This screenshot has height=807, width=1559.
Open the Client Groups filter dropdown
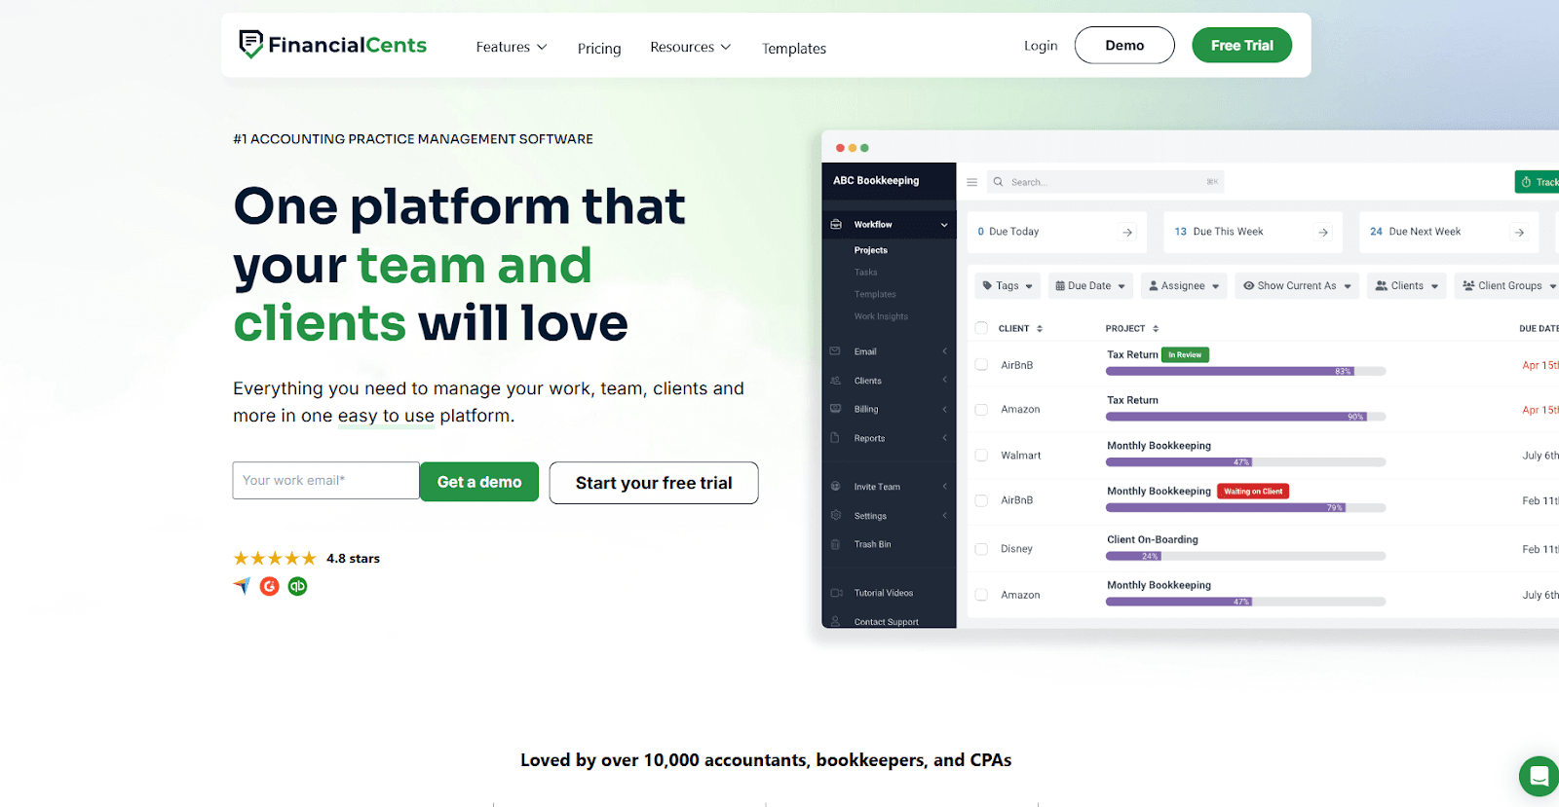click(1509, 286)
